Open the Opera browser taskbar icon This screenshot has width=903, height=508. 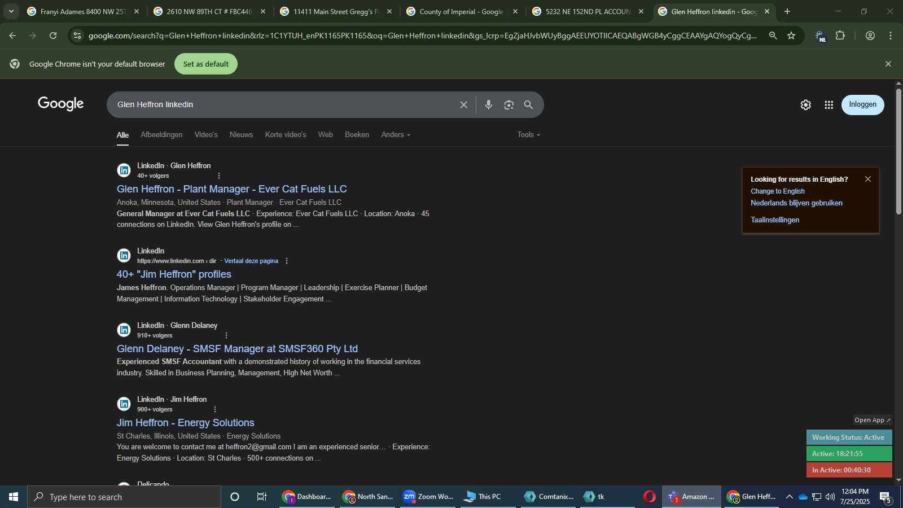pos(650,497)
